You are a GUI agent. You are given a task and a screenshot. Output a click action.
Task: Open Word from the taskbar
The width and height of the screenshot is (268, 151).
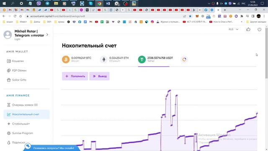tap(108, 3)
